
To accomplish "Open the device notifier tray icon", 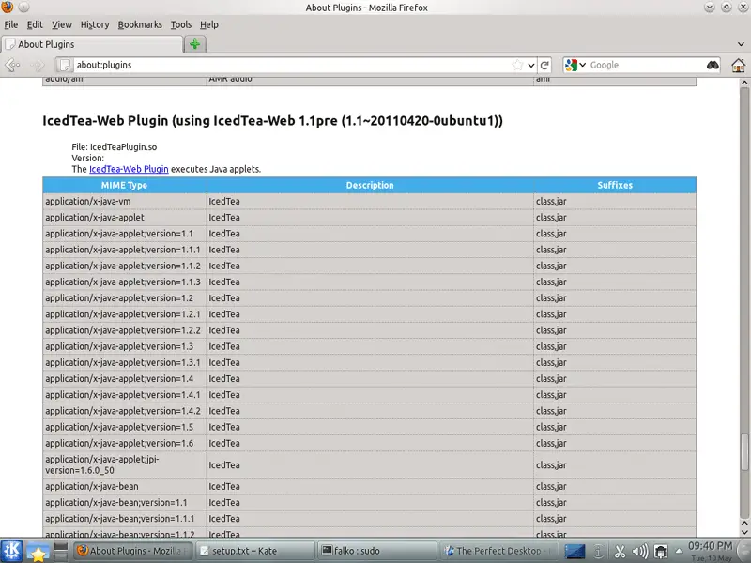I will [x=661, y=552].
